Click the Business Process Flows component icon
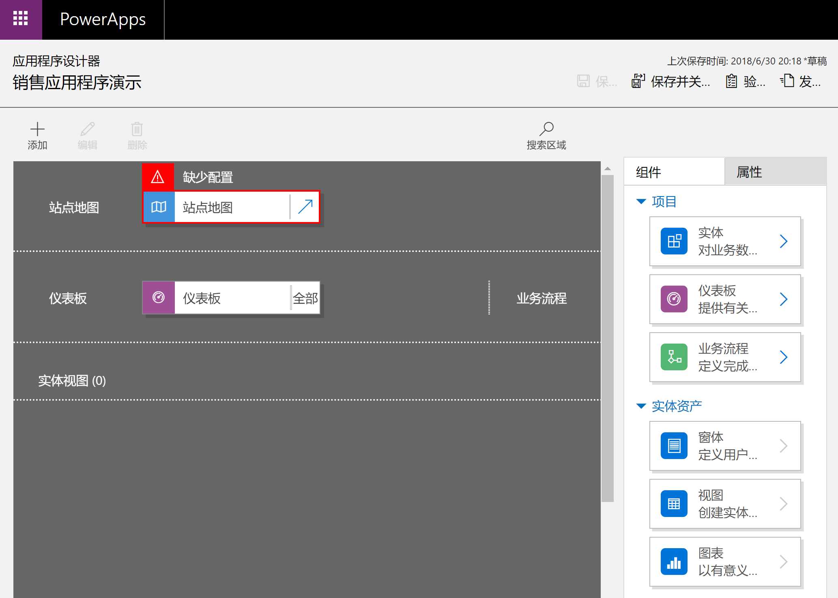The image size is (838, 598). (x=674, y=357)
